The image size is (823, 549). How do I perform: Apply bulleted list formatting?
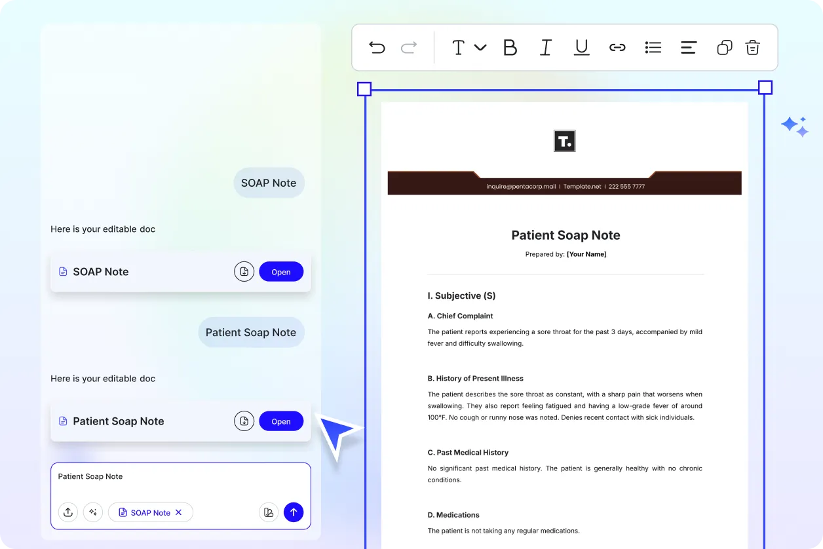pos(653,47)
